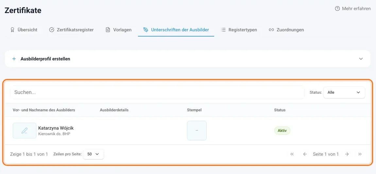Go to first page double-arrow
376x174 pixels.
292,154
